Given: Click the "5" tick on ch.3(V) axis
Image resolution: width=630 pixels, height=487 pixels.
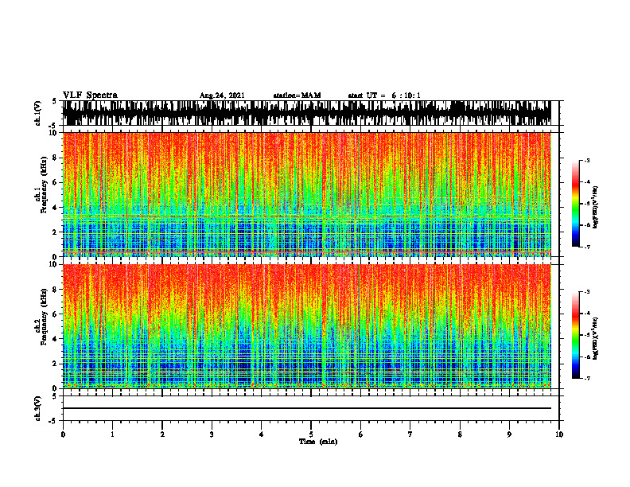Looking at the screenshot, I should (x=54, y=396).
